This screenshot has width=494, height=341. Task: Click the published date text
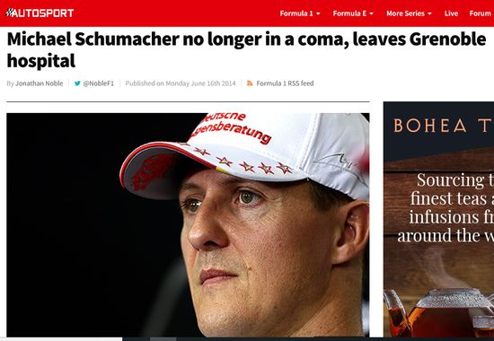tap(181, 83)
